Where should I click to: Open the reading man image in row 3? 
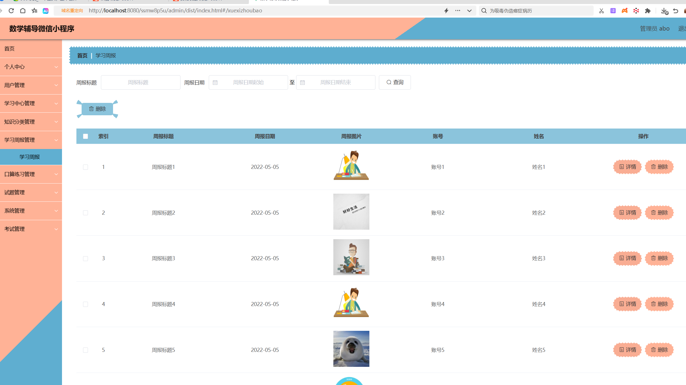(351, 257)
